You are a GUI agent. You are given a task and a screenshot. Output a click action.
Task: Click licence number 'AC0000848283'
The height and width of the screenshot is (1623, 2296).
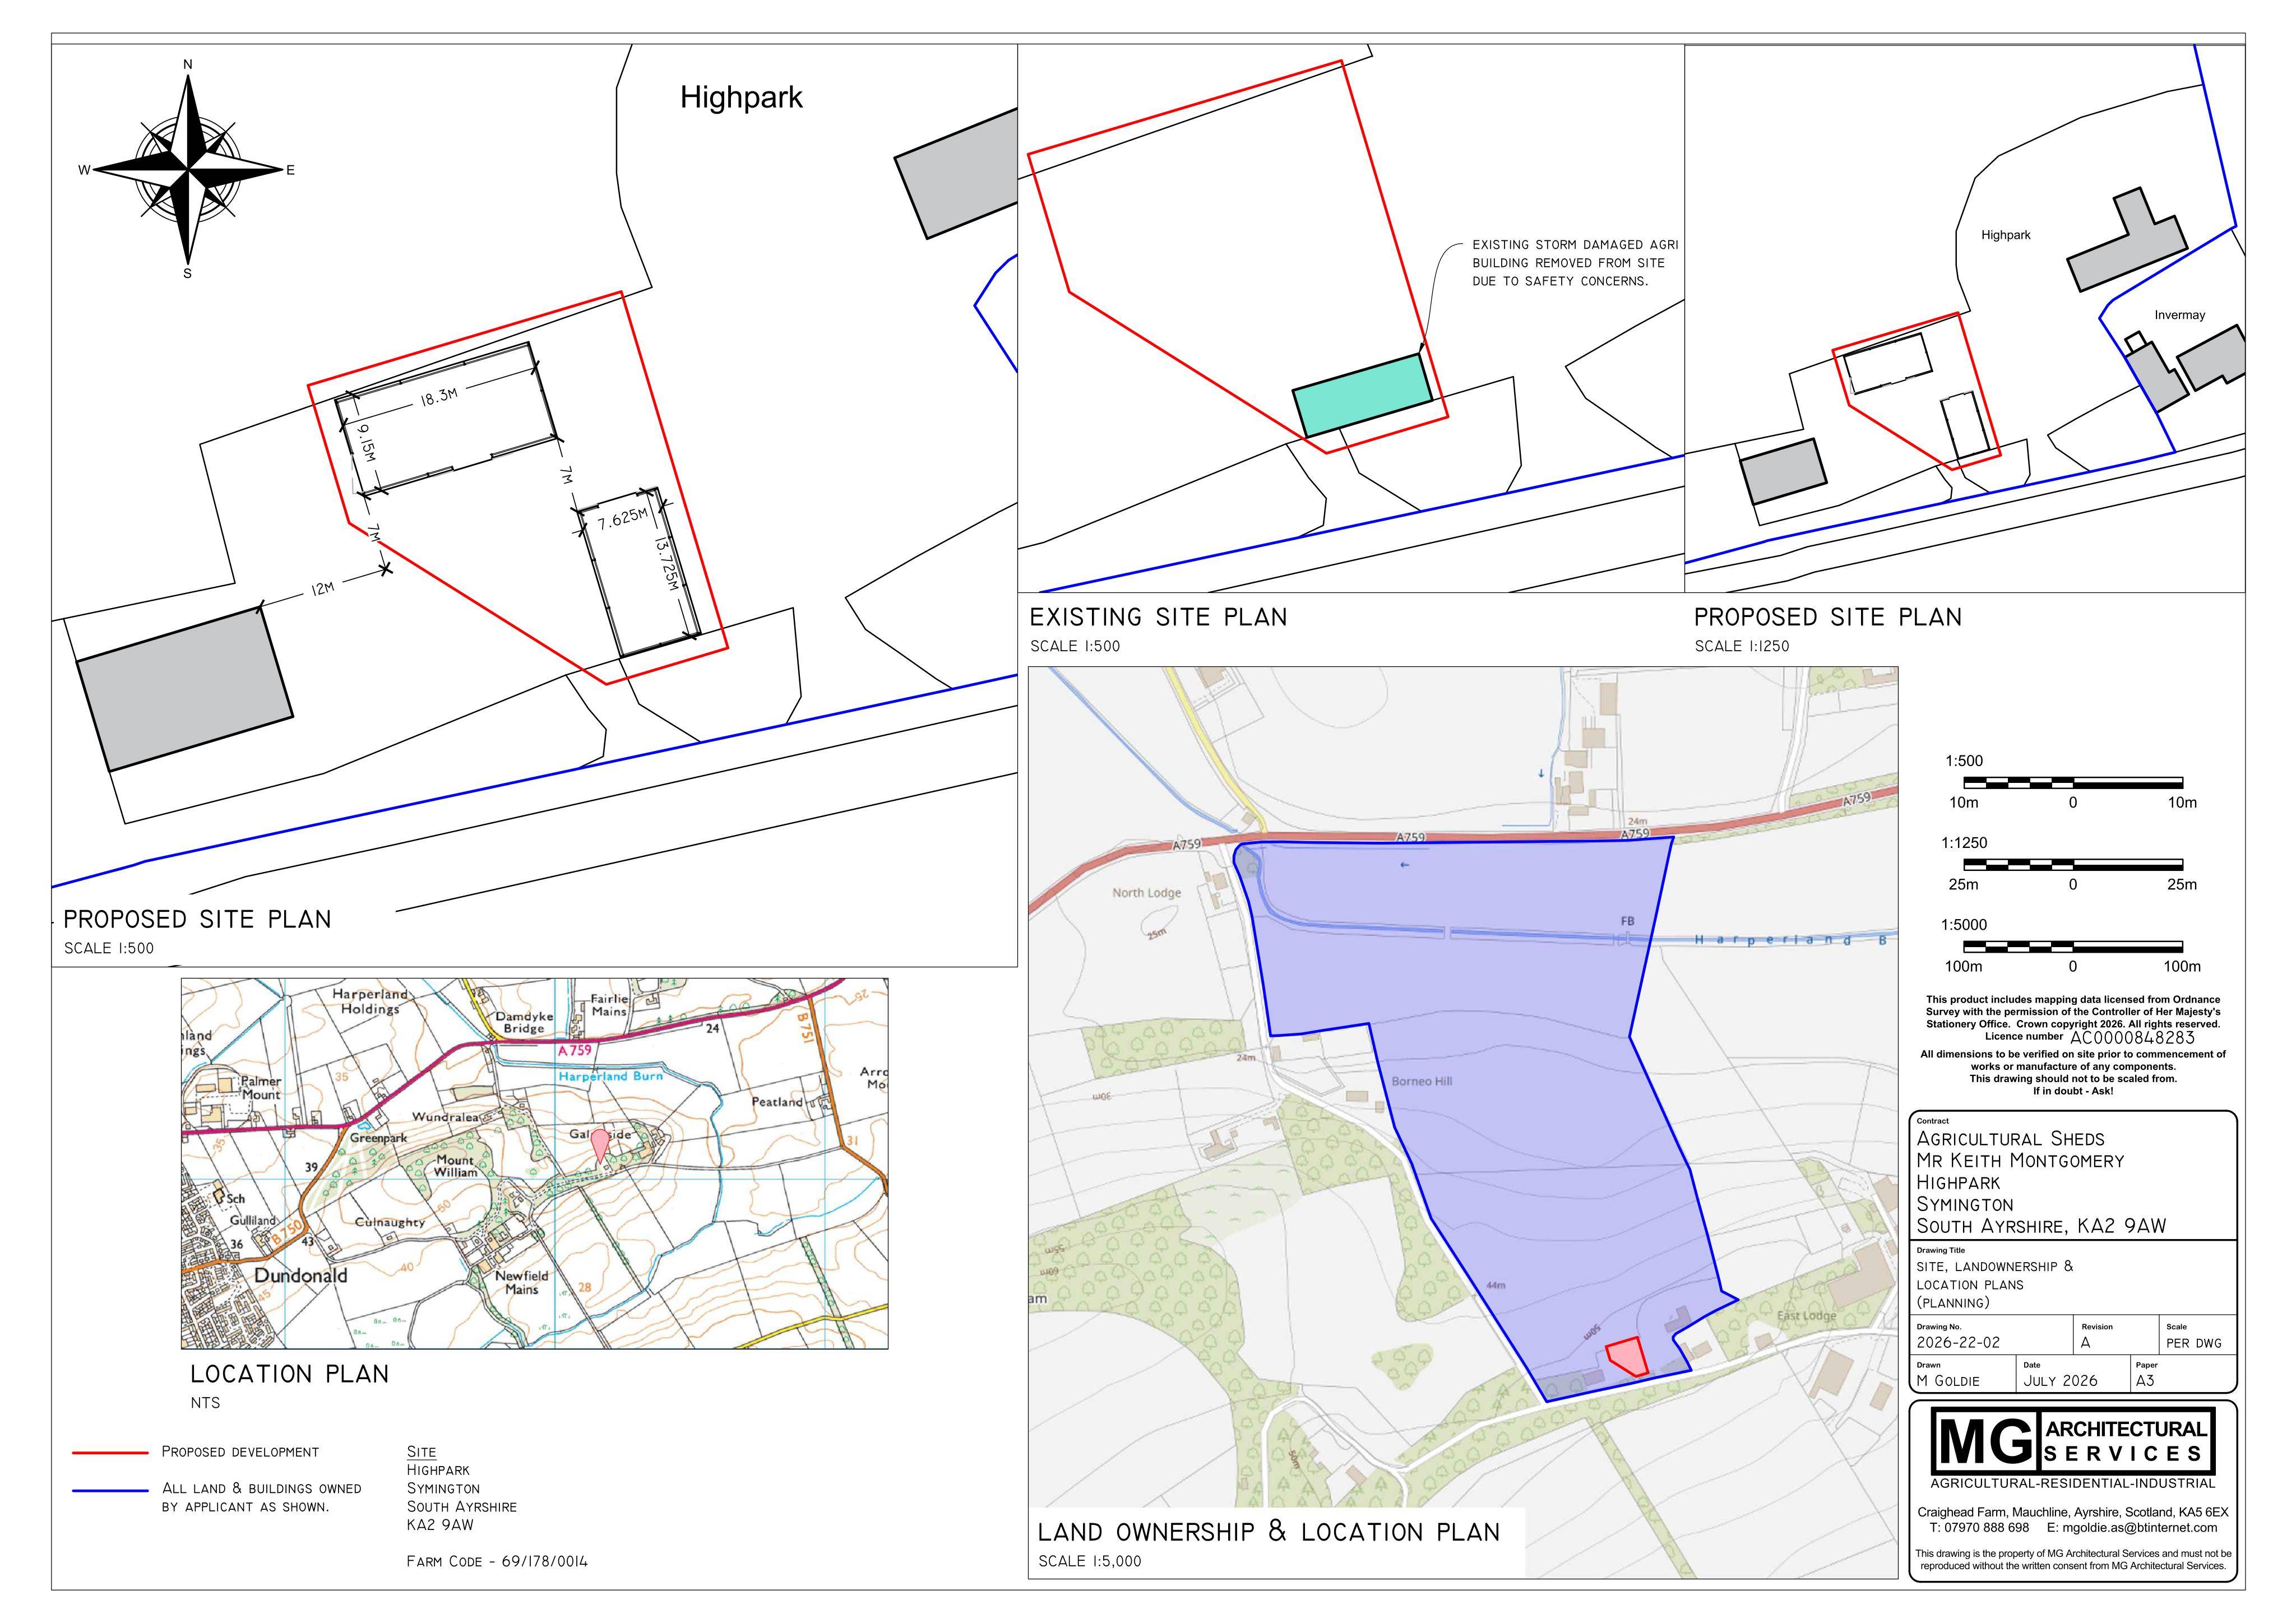(x=2132, y=1038)
